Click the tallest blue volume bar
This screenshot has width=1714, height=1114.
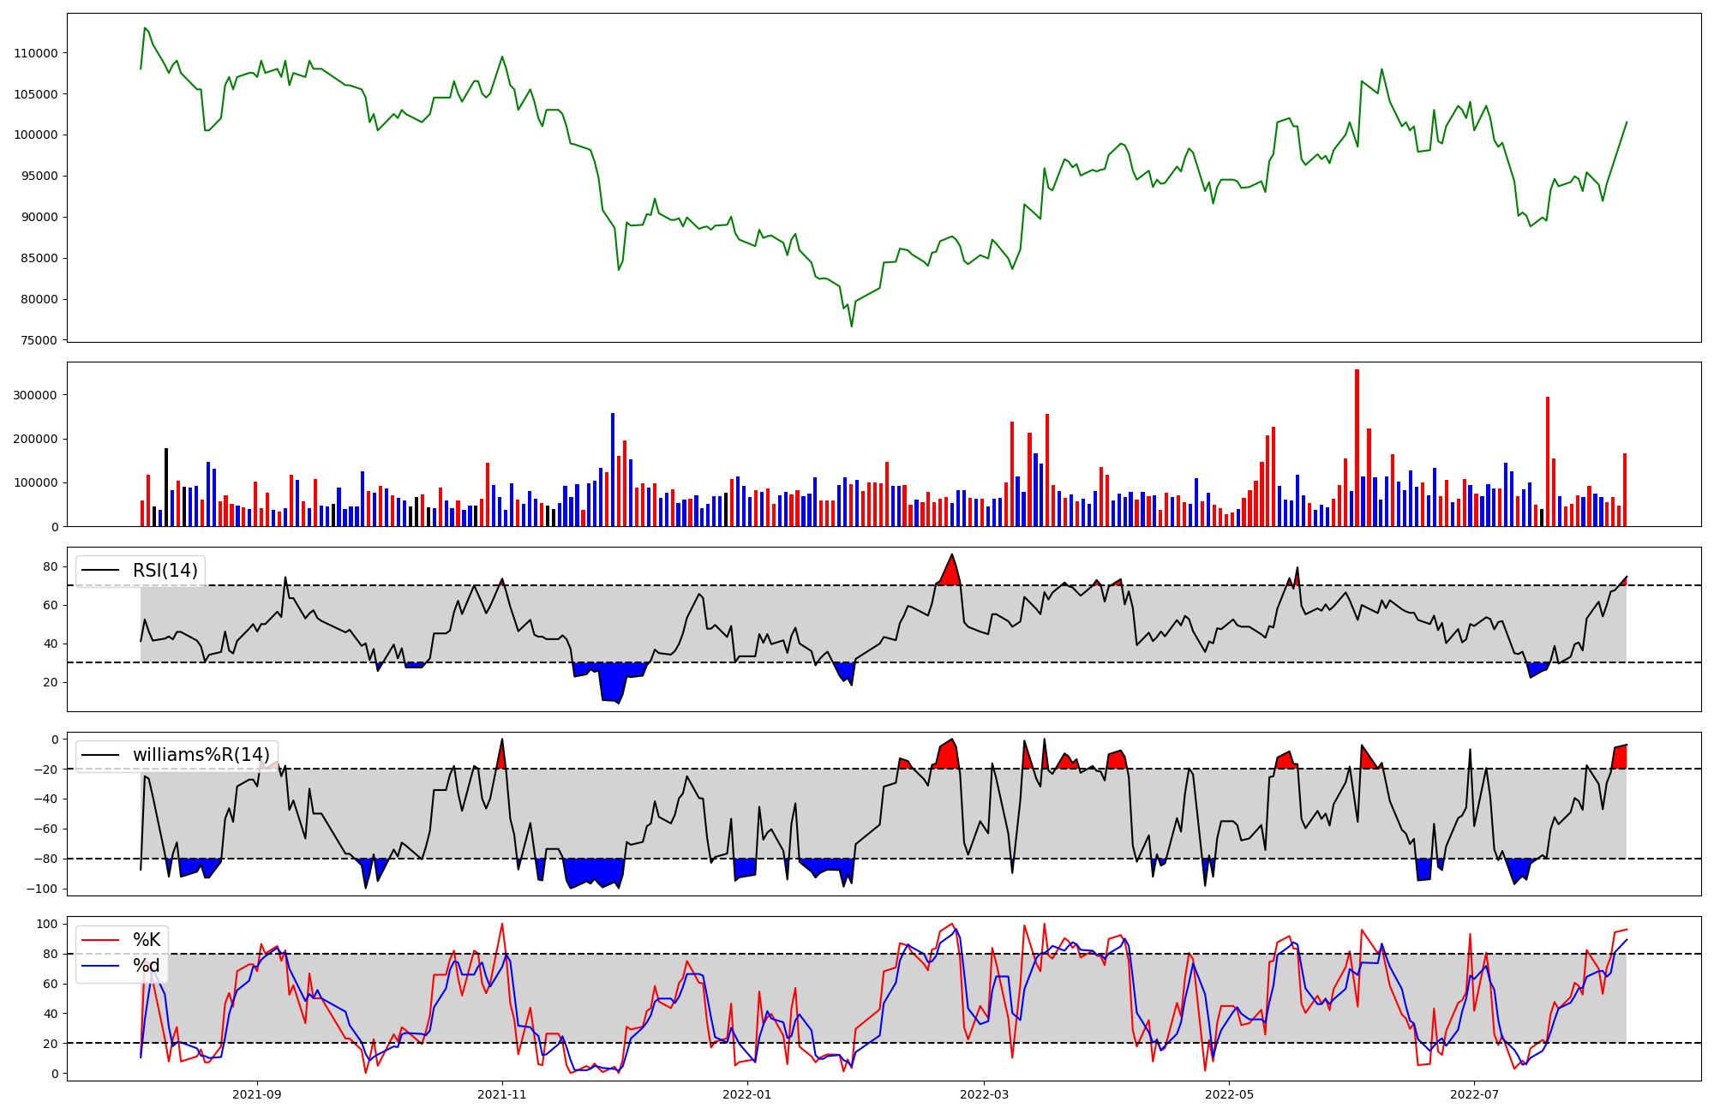pyautogui.click(x=613, y=471)
